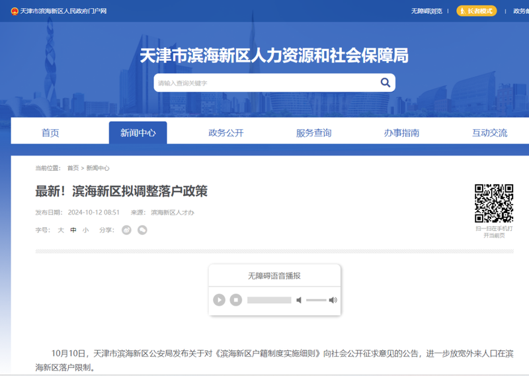Play the accessibility audio broadcast
Screen dimensions: 529x376
(x=219, y=300)
